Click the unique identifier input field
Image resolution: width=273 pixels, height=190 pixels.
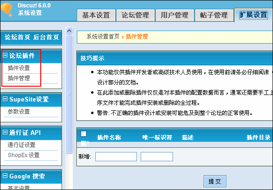point(157,157)
